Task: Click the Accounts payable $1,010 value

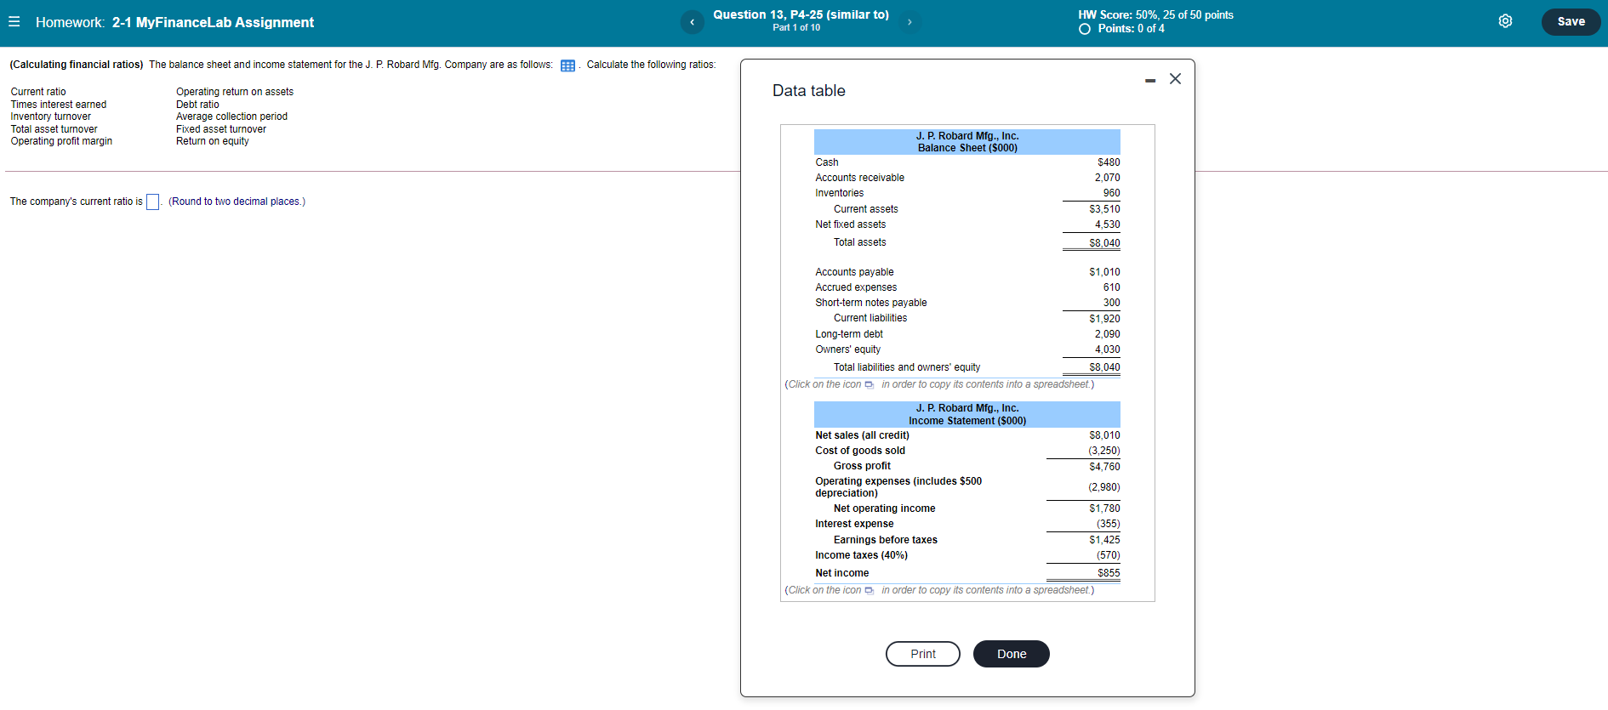Action: click(x=1104, y=272)
